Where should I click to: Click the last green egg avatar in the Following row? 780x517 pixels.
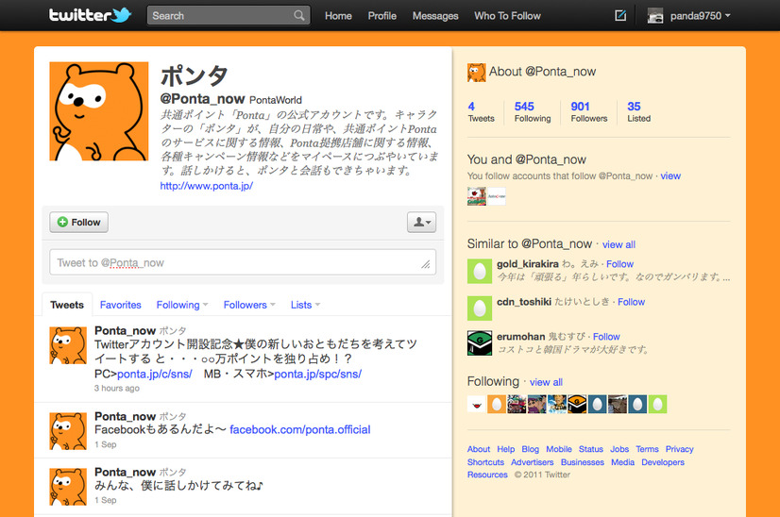pyautogui.click(x=657, y=404)
